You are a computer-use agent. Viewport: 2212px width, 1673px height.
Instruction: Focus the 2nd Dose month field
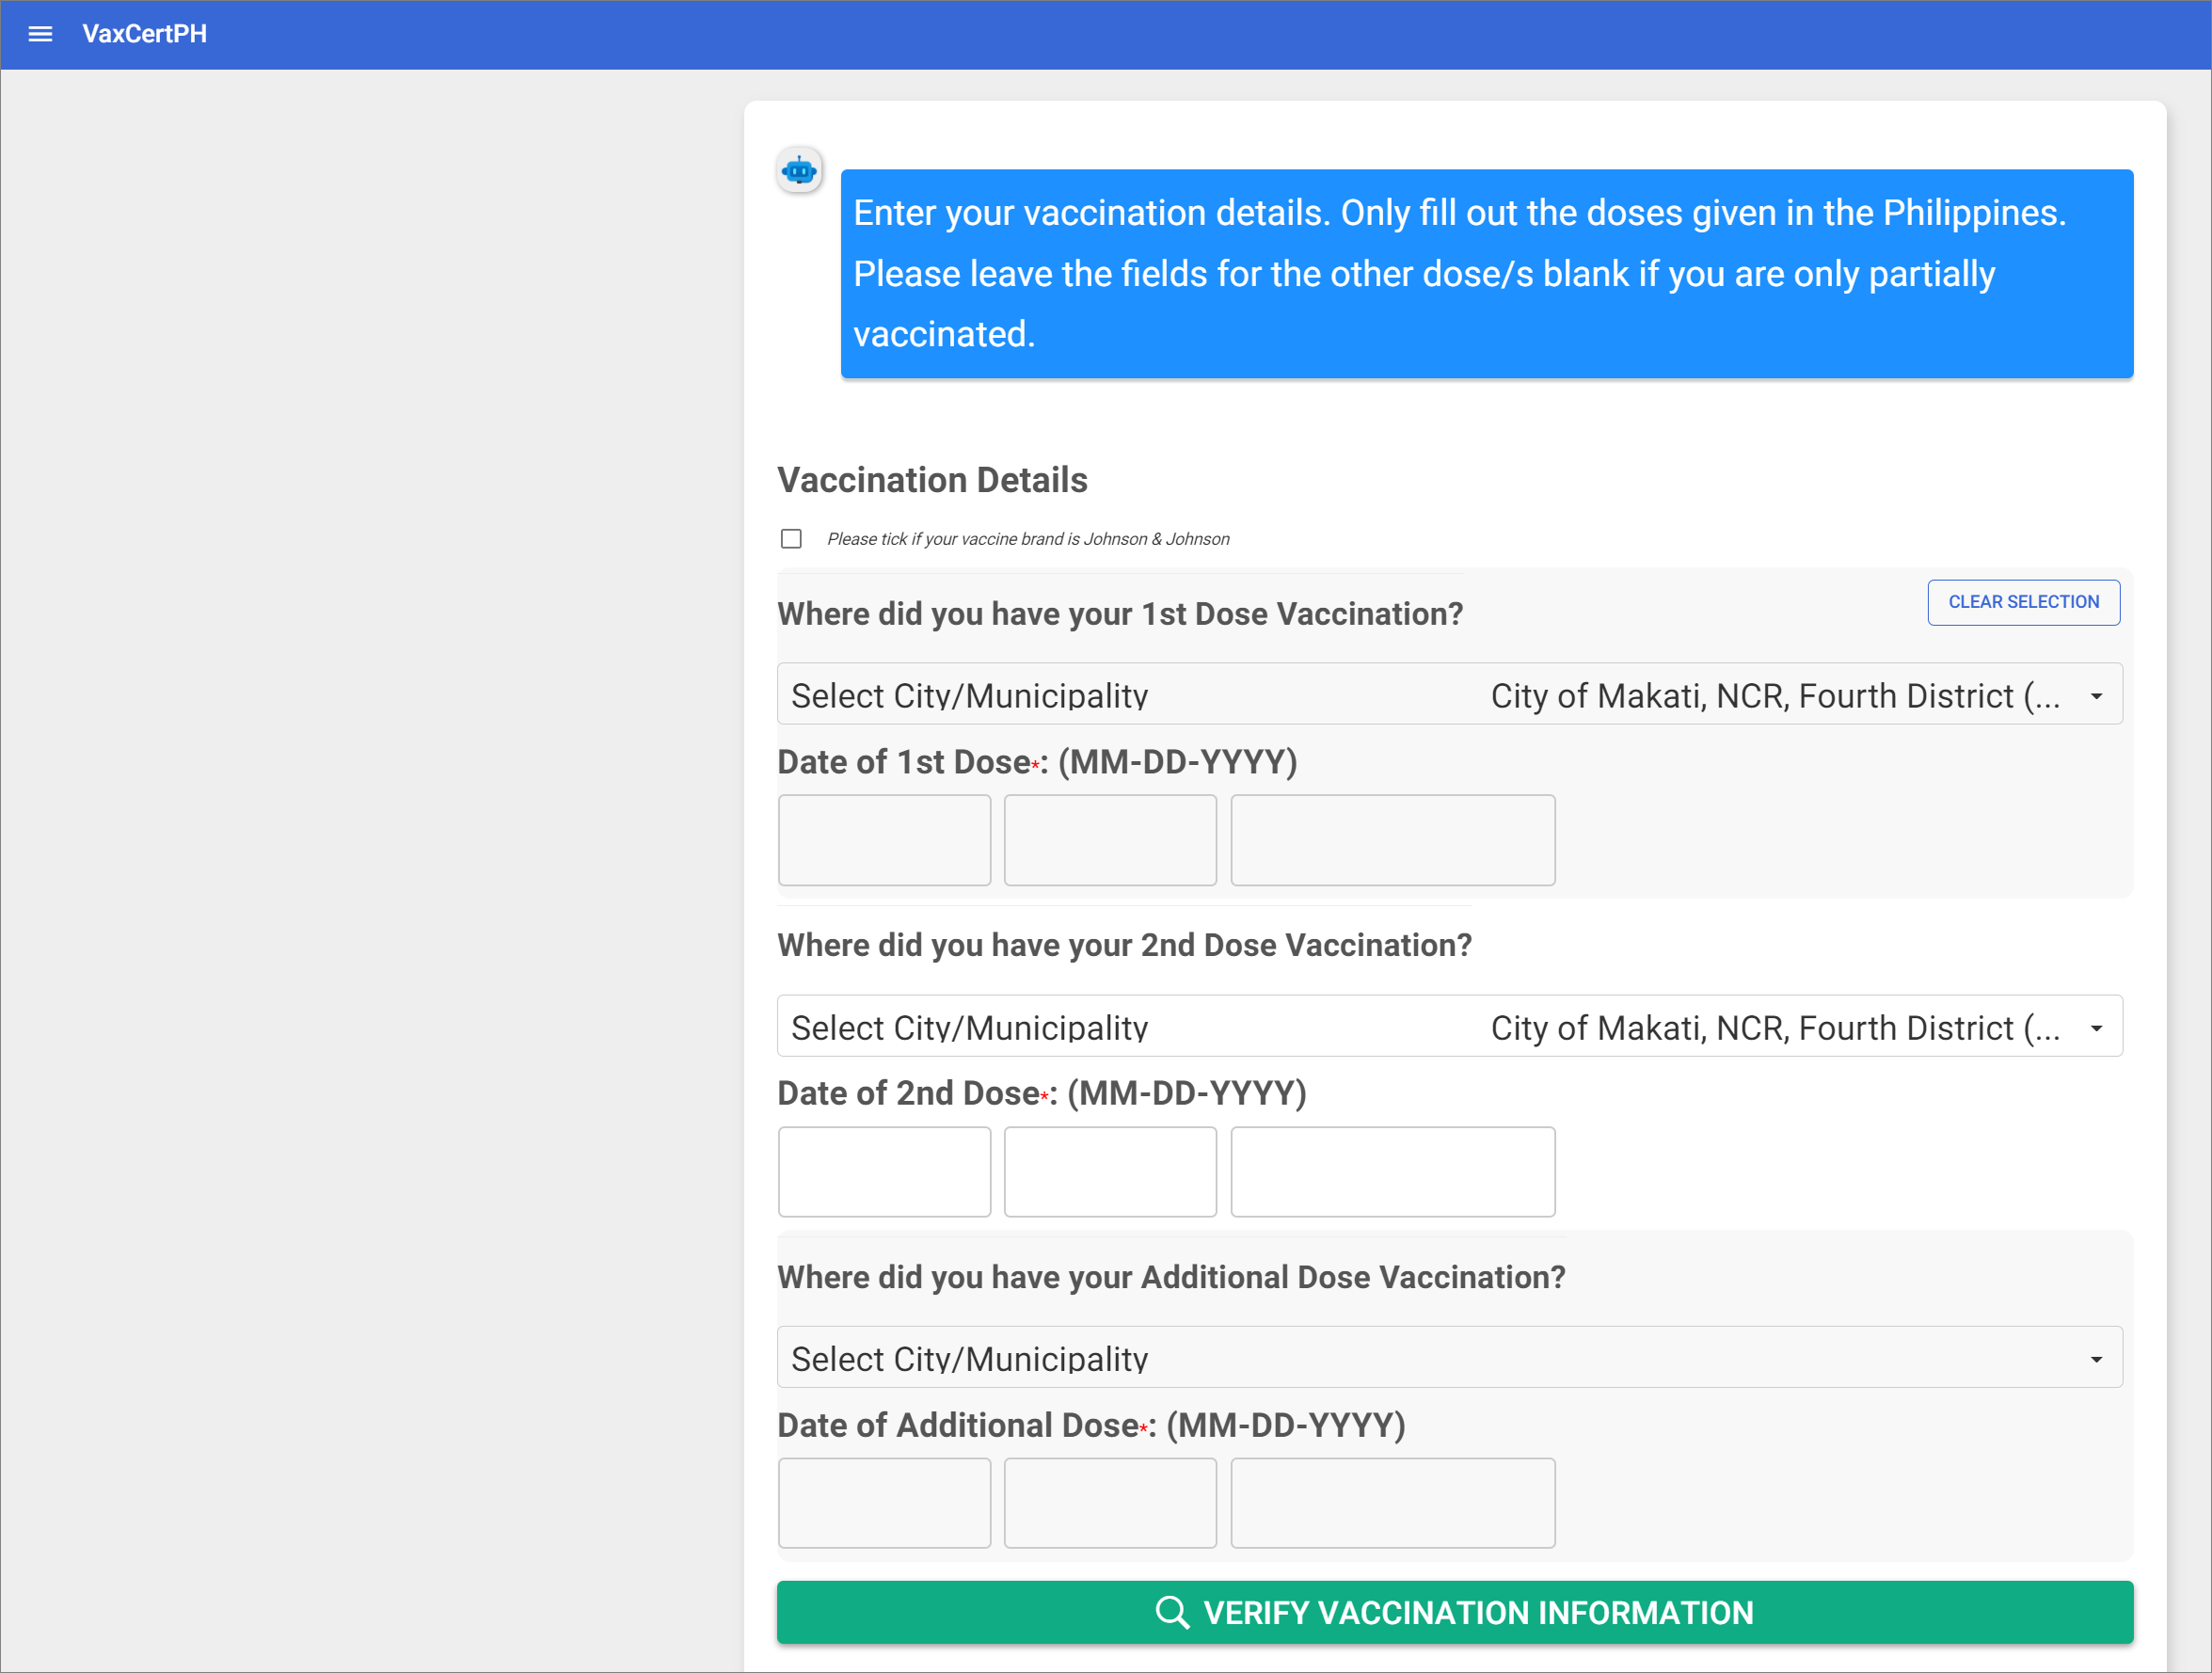(x=884, y=1172)
